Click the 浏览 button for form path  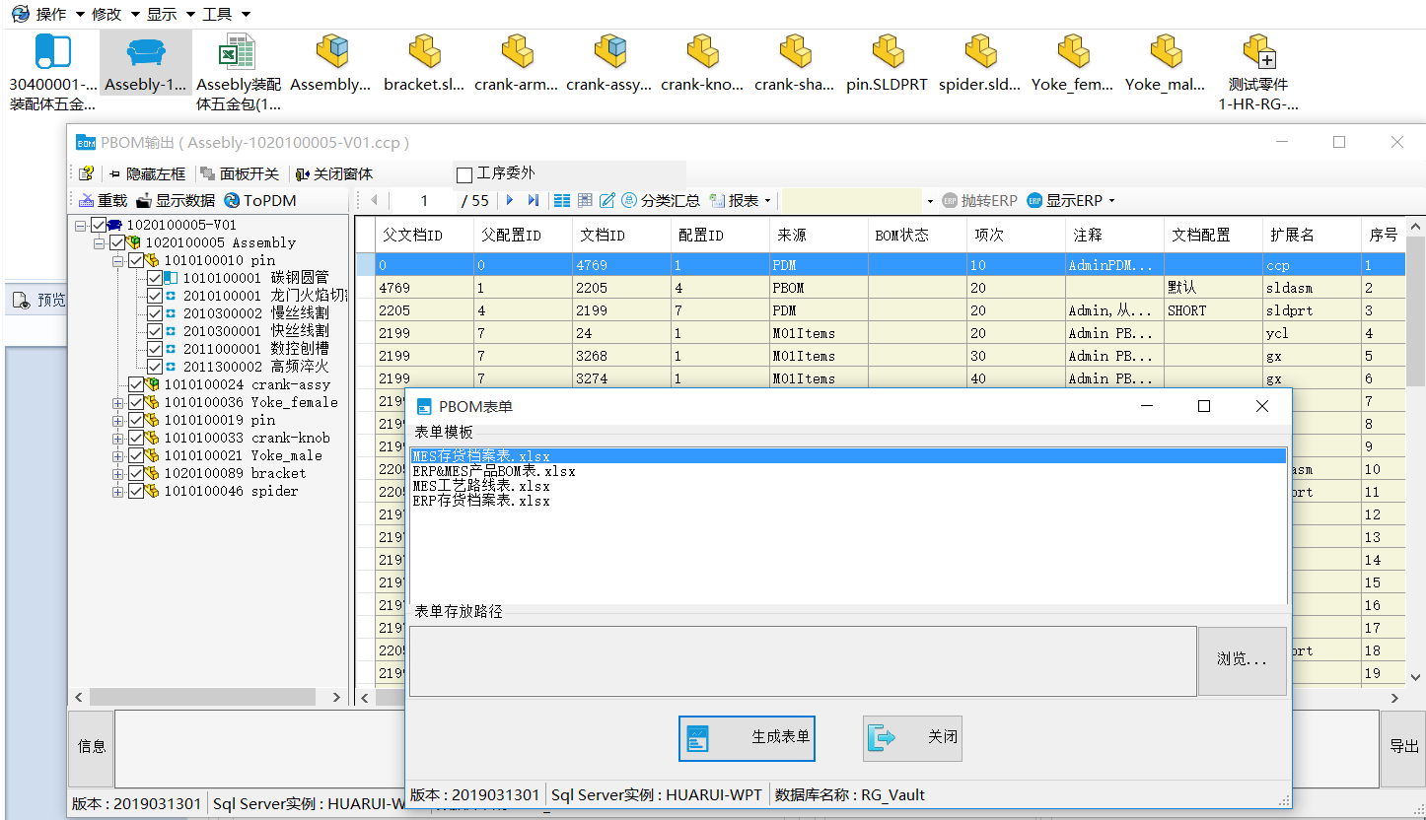[1242, 660]
